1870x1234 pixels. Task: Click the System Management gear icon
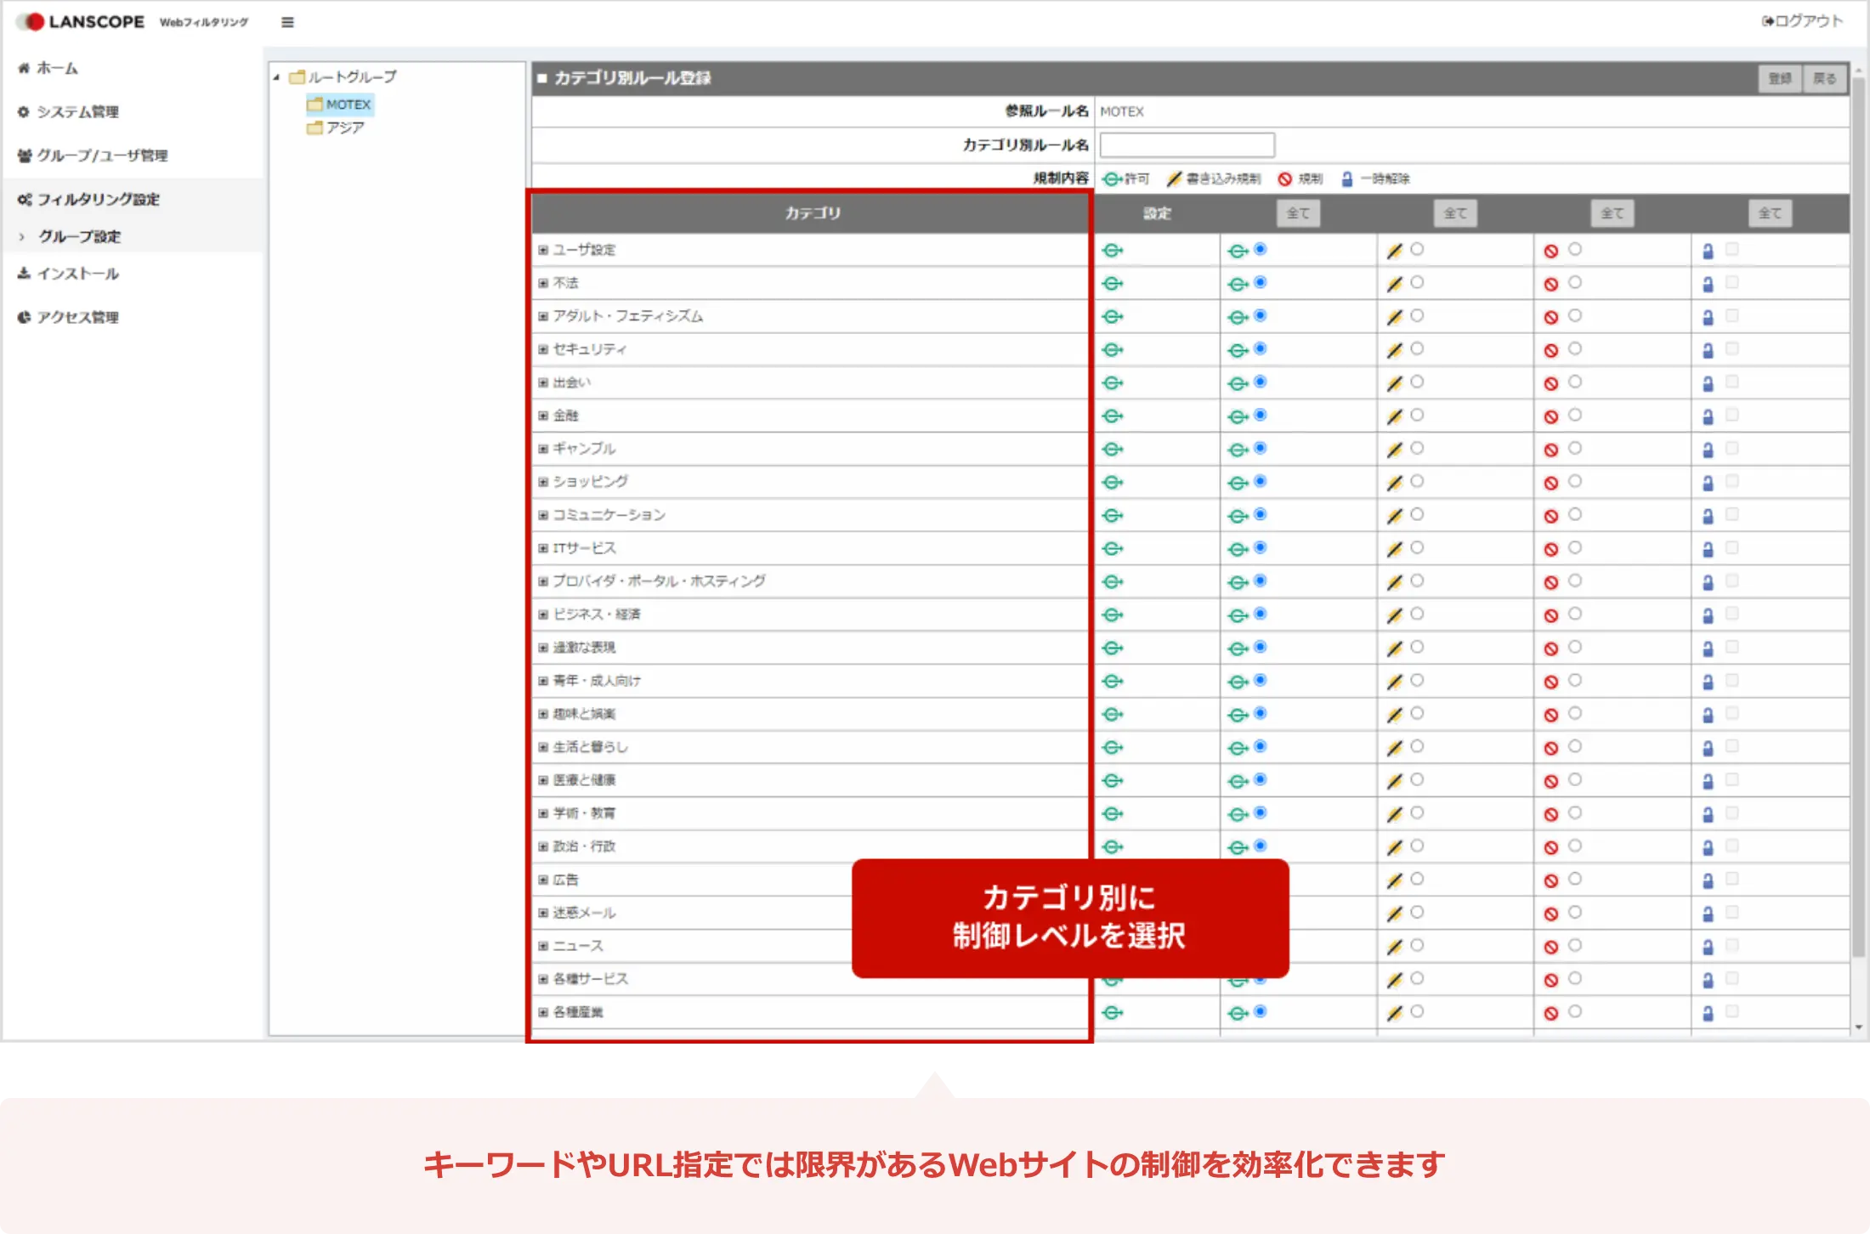(x=24, y=111)
